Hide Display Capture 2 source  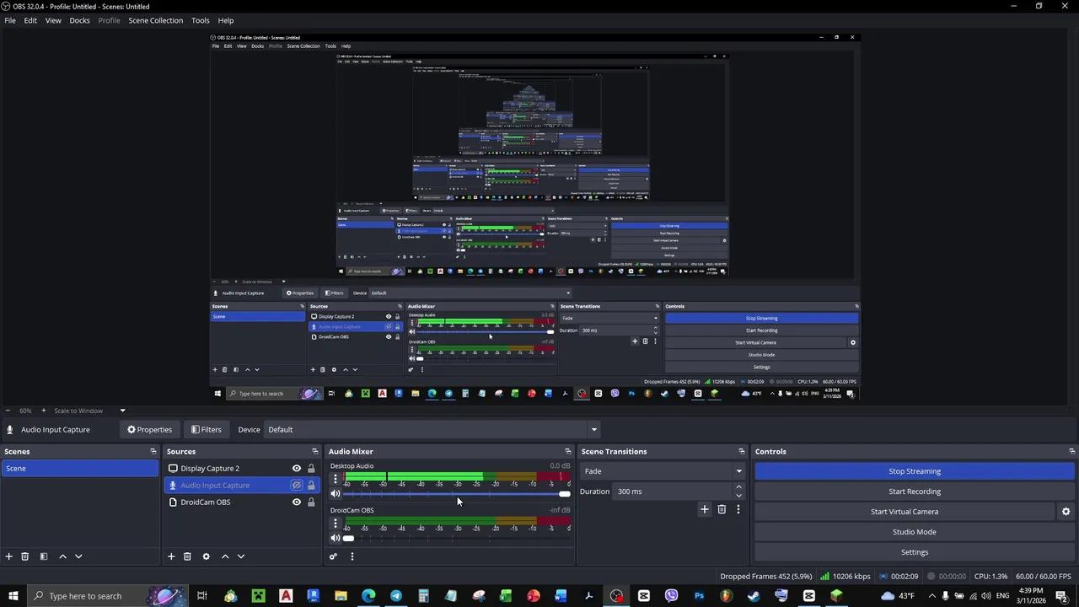tap(297, 469)
